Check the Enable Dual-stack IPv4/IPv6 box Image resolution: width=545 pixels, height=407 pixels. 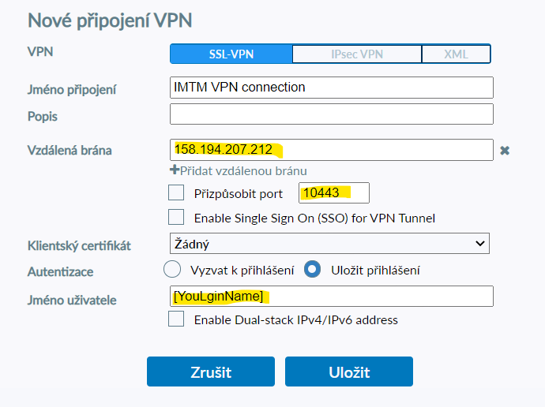pos(176,319)
